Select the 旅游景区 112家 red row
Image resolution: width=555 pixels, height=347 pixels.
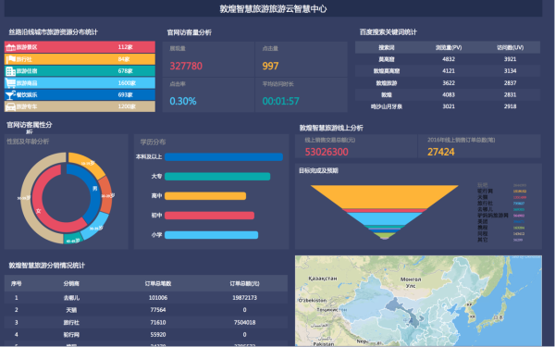(x=80, y=47)
